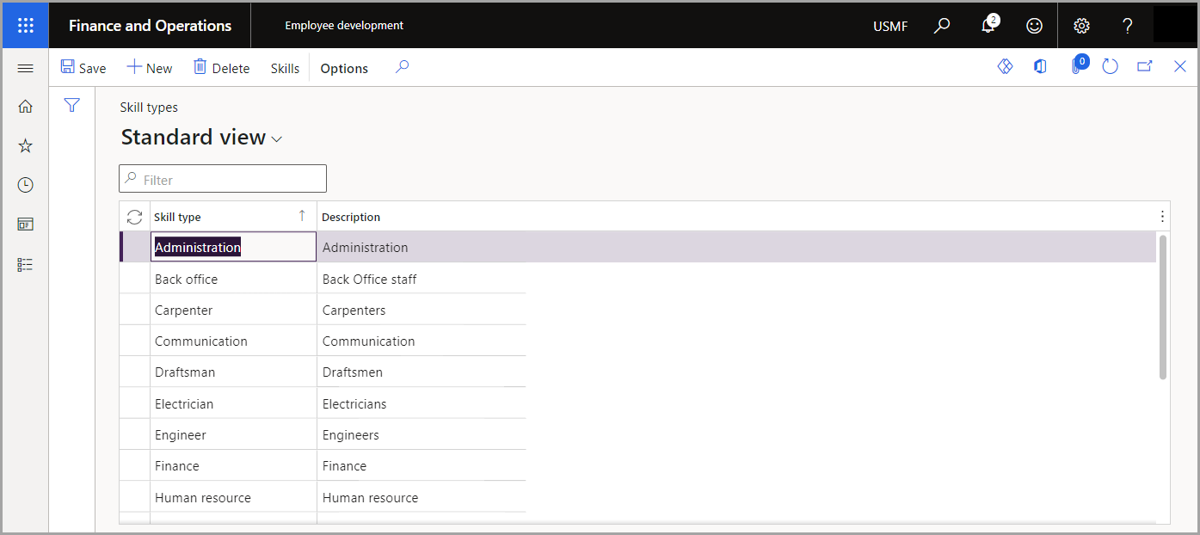Click the search magnifier in top bar
1200x535 pixels.
point(942,26)
